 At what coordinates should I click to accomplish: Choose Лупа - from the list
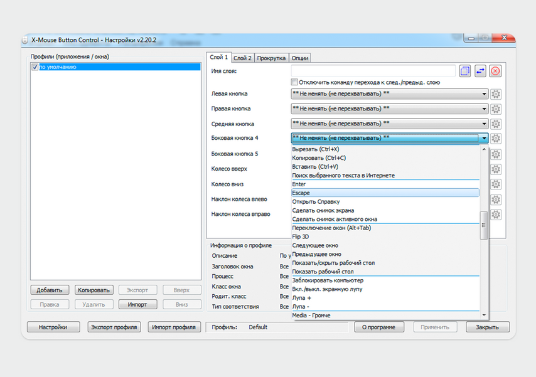pos(385,307)
